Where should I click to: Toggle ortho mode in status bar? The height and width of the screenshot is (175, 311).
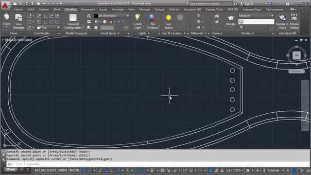click(x=112, y=170)
